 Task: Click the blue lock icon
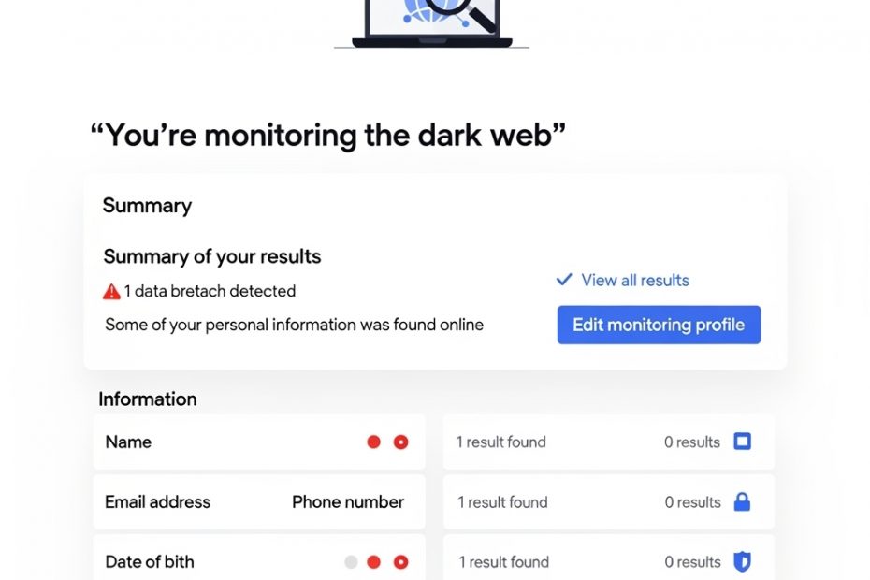[x=742, y=502]
